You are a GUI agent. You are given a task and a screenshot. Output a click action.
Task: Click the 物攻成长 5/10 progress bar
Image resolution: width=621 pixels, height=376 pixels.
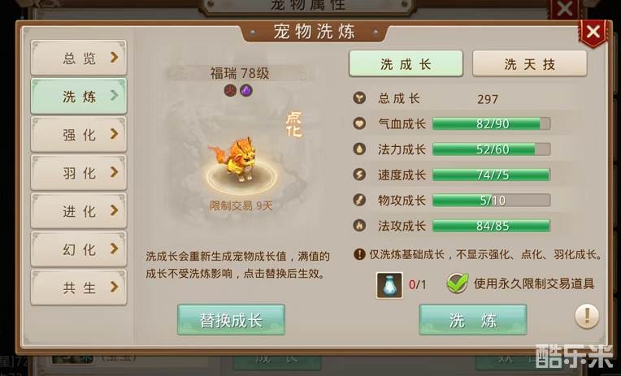click(491, 201)
